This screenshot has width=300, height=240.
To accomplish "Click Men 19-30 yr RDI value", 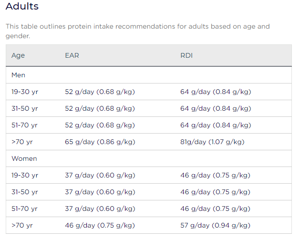I will pyautogui.click(x=216, y=92).
